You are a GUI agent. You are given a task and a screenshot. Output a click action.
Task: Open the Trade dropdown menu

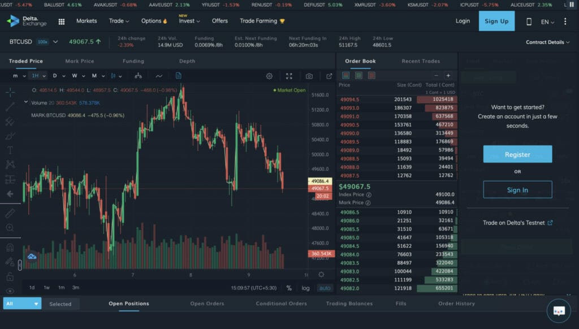point(119,21)
